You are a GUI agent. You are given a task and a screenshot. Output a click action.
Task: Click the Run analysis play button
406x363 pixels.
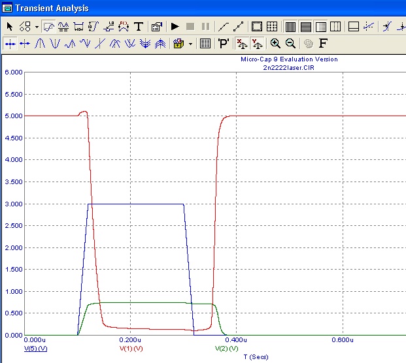point(175,27)
